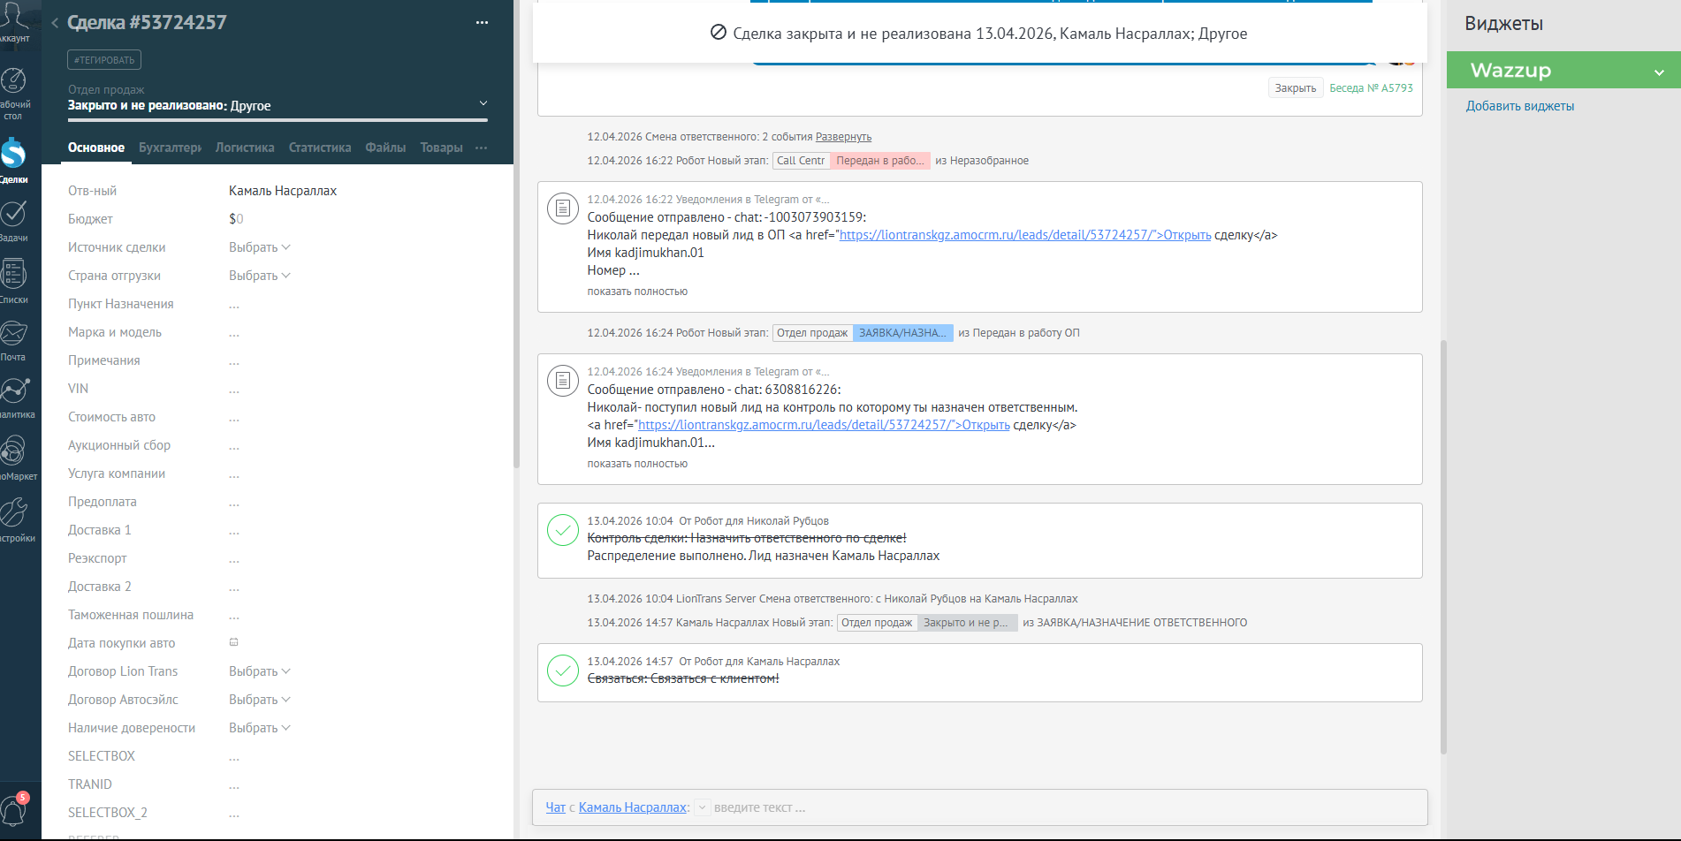Click responsible user Камаль Насраллах field
The image size is (1681, 841).
(283, 191)
